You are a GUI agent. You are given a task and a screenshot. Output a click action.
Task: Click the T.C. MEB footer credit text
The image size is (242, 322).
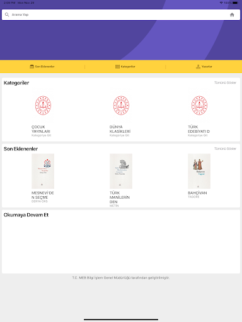coord(121,278)
